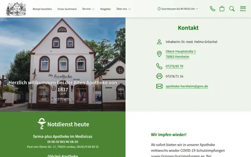251x157 pixels.
Task: Click the pharmacy chalice icon near Notdienst
Action: [x=42, y=124]
